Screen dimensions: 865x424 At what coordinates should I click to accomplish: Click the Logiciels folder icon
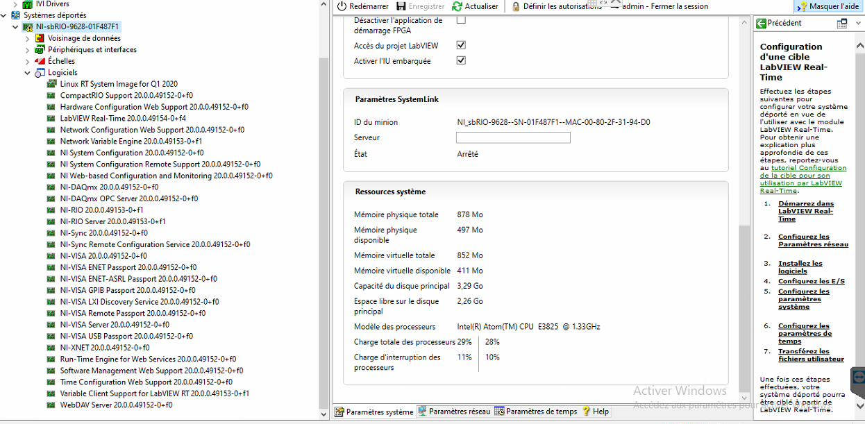tap(40, 72)
